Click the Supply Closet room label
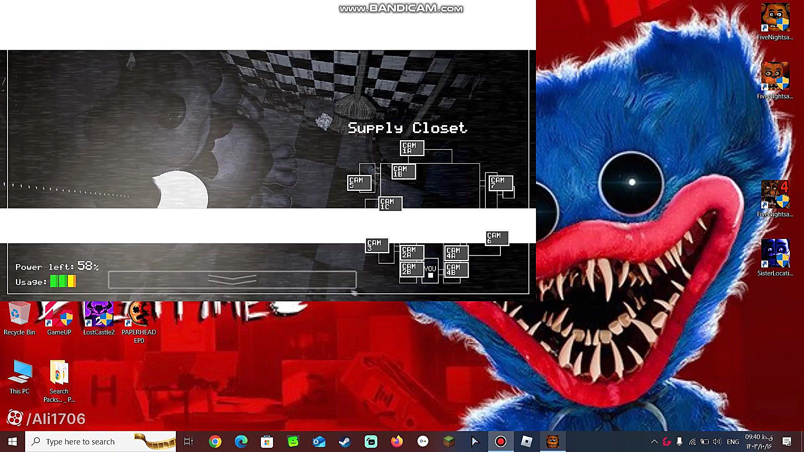This screenshot has height=452, width=804. tap(407, 128)
